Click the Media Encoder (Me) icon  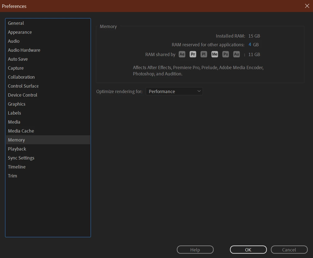(215, 54)
